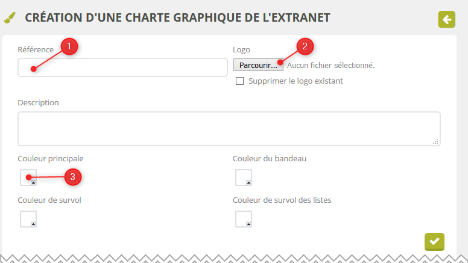The image size is (468, 263).
Task: Expand the Couleur de survol des listes arrow
Action: (x=248, y=224)
